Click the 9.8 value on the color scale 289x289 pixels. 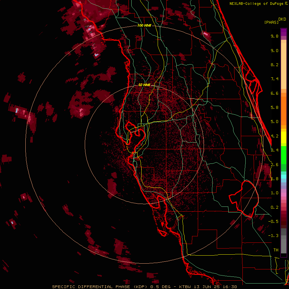[x=275, y=36]
